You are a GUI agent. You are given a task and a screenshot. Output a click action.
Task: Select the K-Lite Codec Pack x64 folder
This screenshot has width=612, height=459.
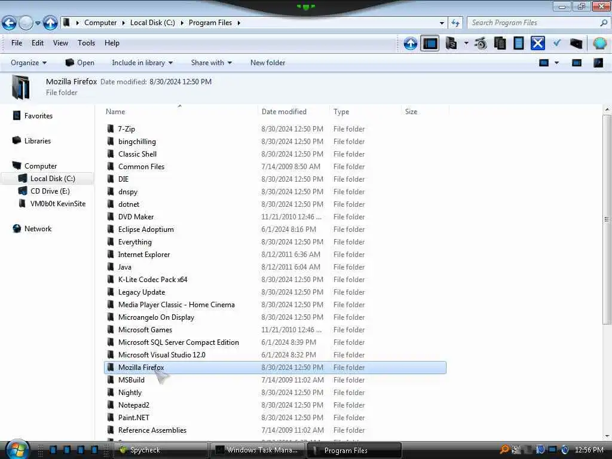pos(275,280)
